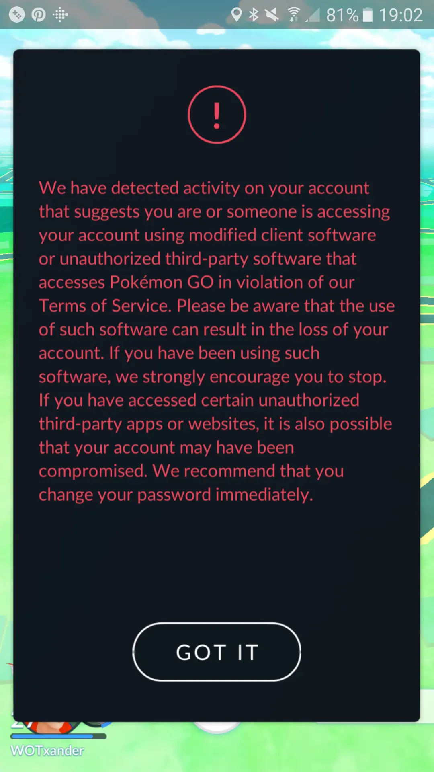Screen dimensions: 434x772
Task: Tap the game controller notification icon
Action: 17,15
